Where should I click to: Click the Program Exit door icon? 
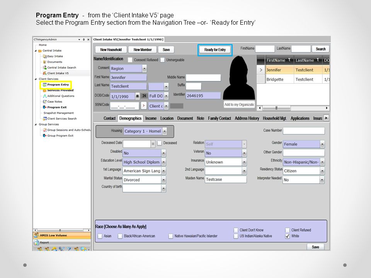pos(45,107)
